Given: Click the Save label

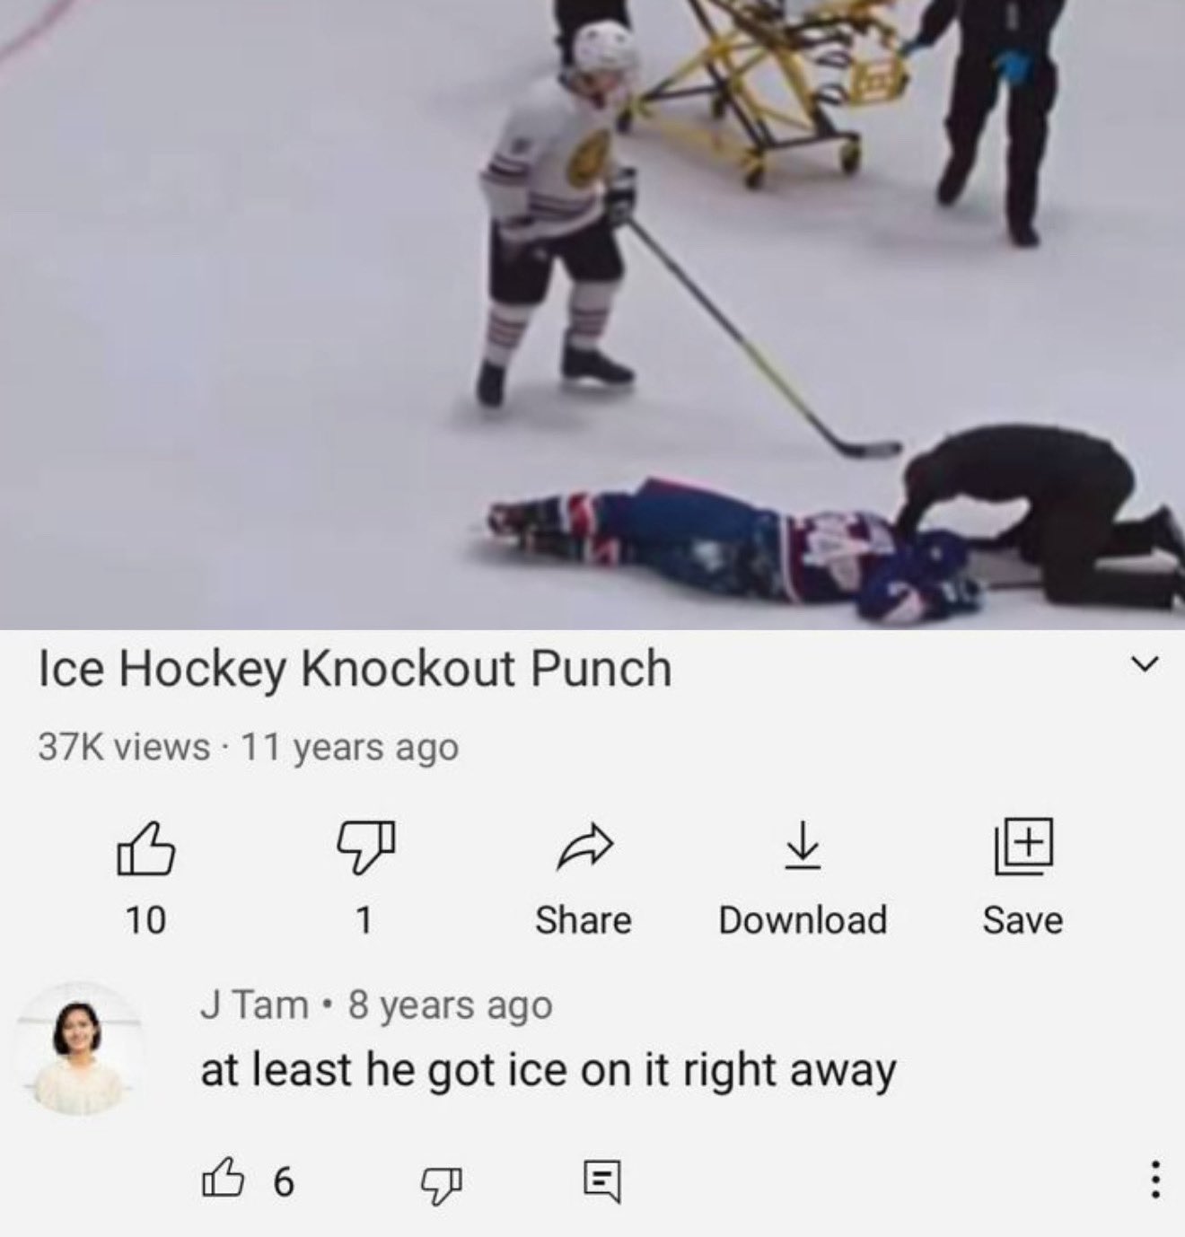Looking at the screenshot, I should [1023, 920].
